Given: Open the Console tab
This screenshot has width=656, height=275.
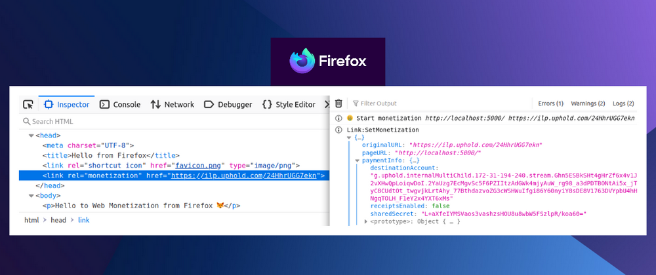Looking at the screenshot, I should point(120,104).
